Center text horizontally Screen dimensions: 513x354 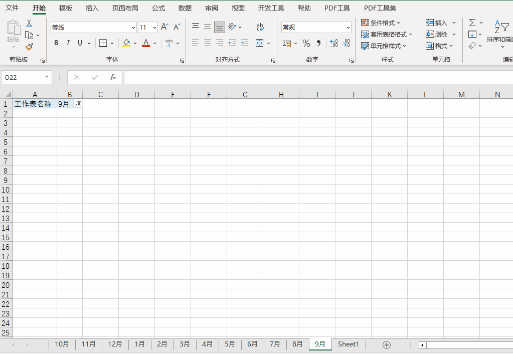(208, 43)
